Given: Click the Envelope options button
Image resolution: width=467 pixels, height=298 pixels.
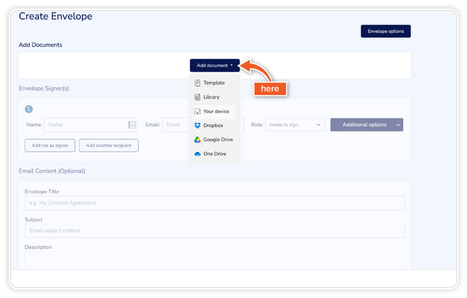Looking at the screenshot, I should coord(385,31).
